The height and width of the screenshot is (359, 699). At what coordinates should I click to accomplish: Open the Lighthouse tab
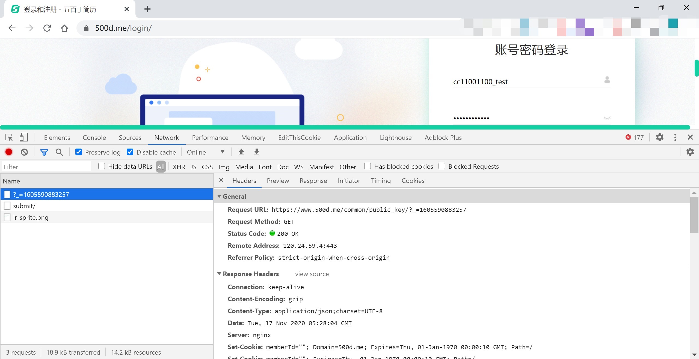(x=396, y=137)
